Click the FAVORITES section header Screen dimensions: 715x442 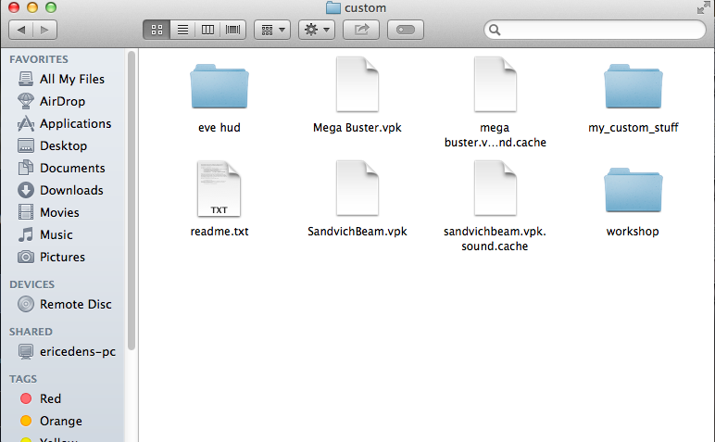tap(39, 59)
